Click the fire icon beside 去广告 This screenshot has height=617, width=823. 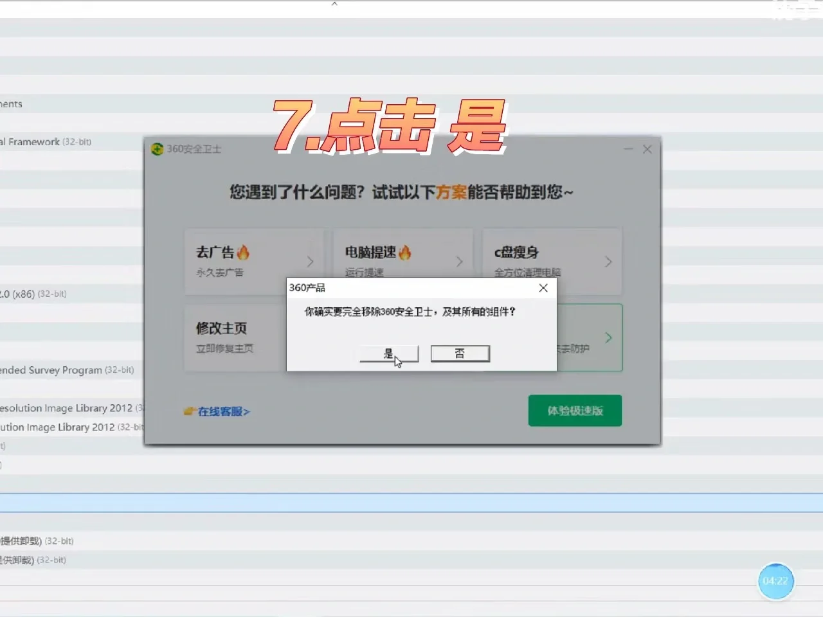(244, 252)
